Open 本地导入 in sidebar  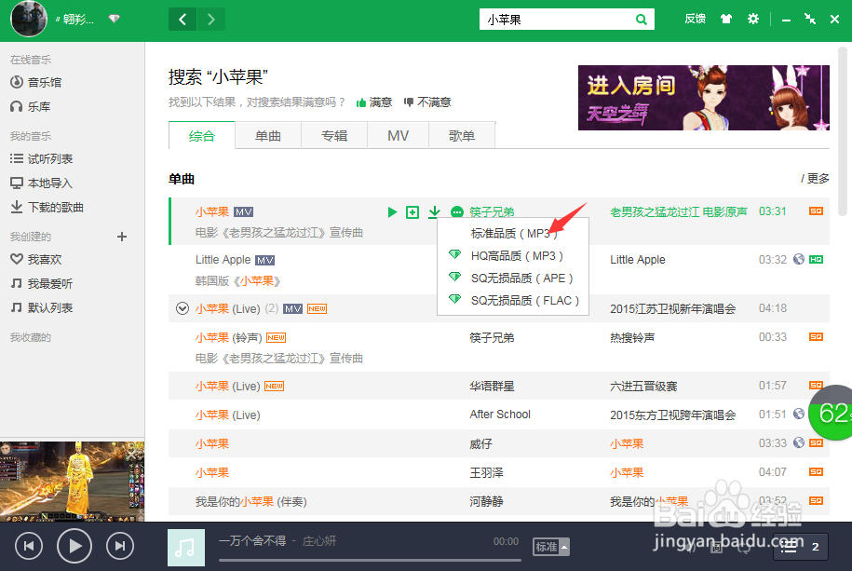[42, 184]
